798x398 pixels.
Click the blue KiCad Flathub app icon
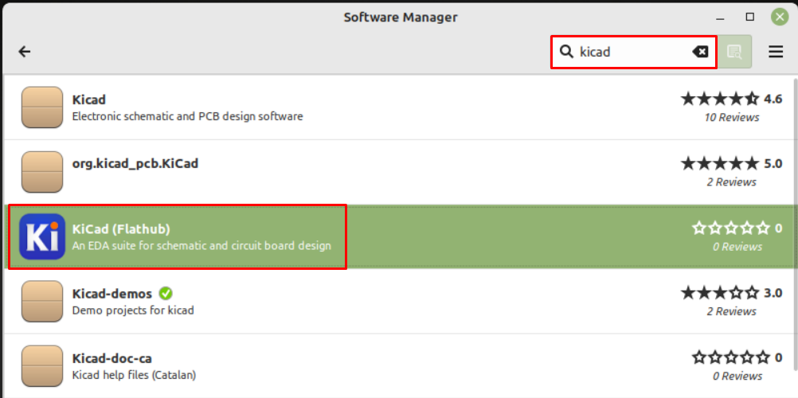[x=42, y=236]
